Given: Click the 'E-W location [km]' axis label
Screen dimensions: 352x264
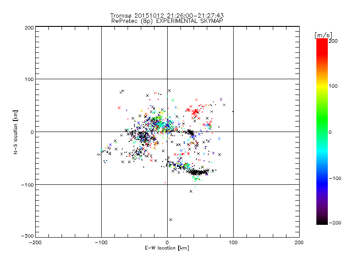Looking at the screenshot, I should (x=167, y=248).
